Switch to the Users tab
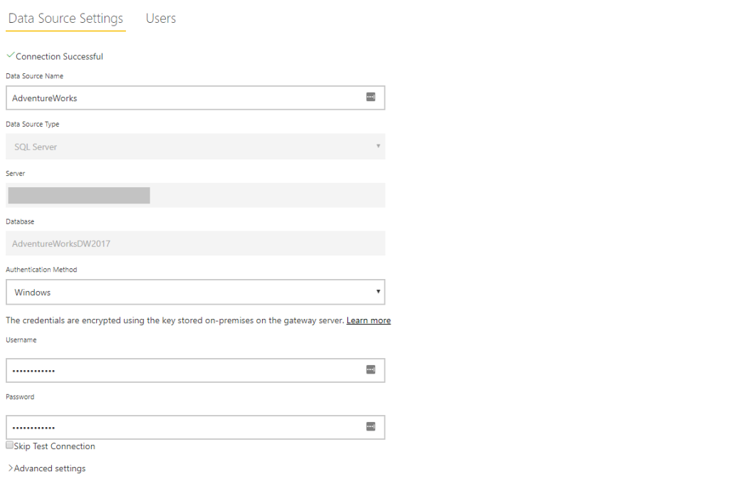 pos(160,19)
